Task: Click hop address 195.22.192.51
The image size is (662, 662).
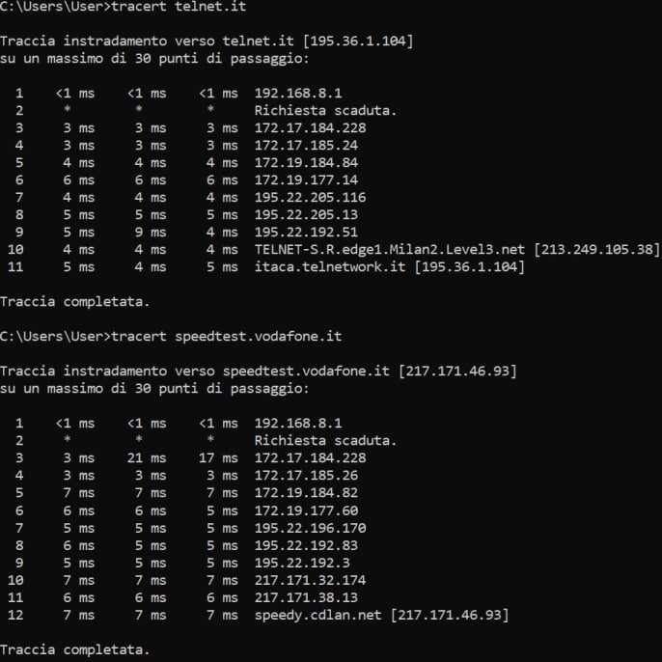Action: [306, 232]
